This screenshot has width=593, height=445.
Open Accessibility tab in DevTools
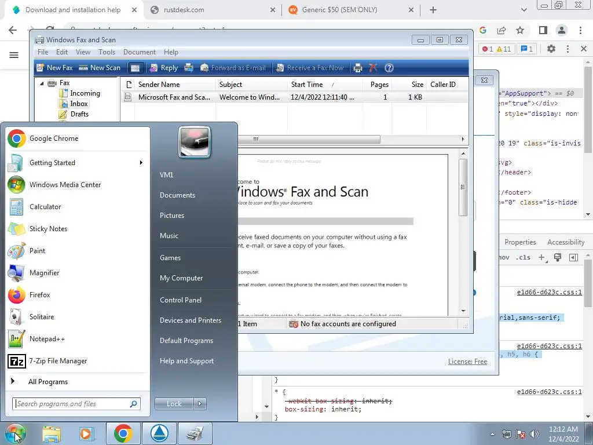[x=566, y=242]
